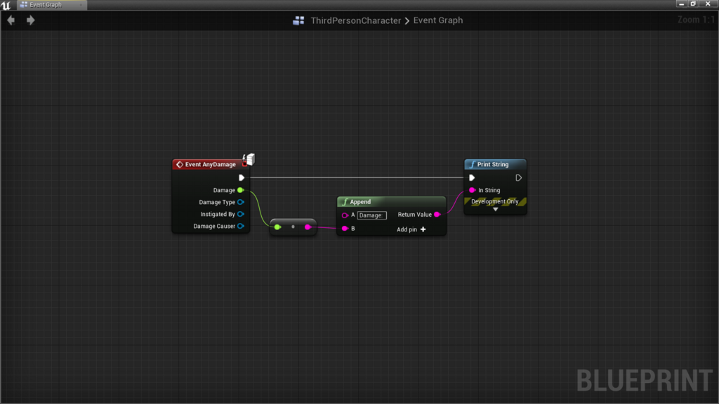The image size is (719, 404).
Task: Click the Damage Causer output pin
Action: [240, 226]
